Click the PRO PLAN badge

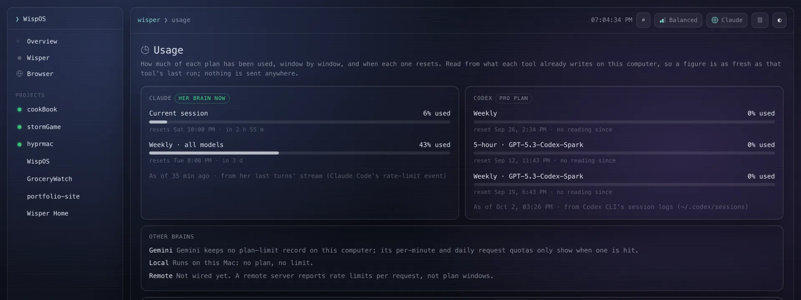point(514,98)
